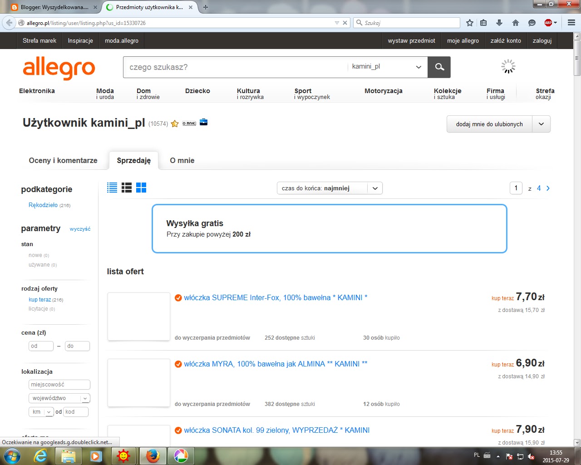Click the 'kod' postal code field
The height and width of the screenshot is (465, 581).
click(76, 412)
